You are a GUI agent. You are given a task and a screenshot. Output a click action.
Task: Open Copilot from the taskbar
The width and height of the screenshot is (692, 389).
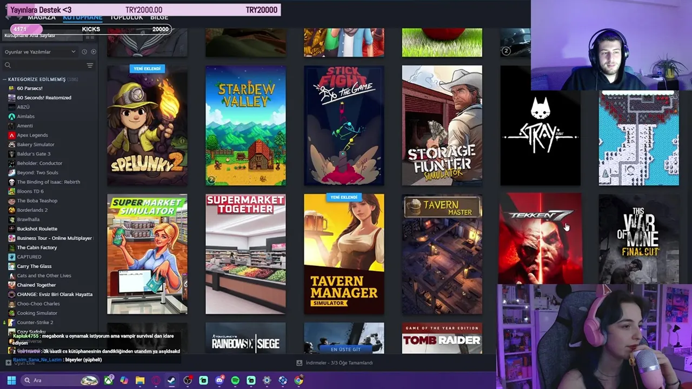tap(124, 380)
